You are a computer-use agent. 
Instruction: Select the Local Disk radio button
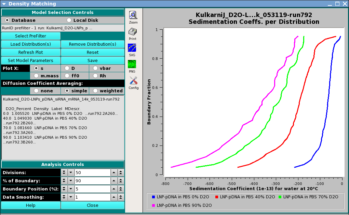69,20
